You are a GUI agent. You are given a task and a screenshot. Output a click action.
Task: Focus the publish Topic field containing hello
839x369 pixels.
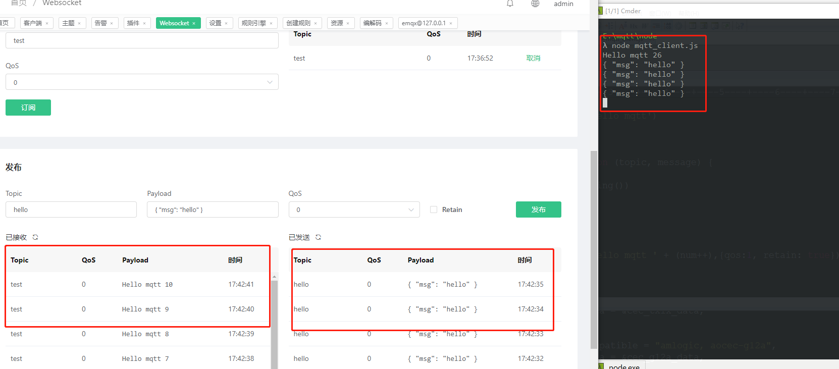(71, 209)
